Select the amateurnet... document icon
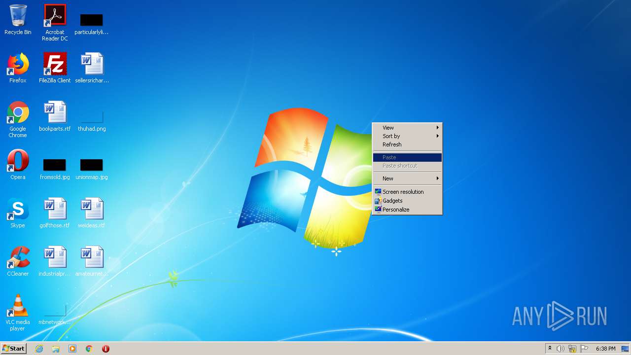The width and height of the screenshot is (631, 355). point(92,261)
